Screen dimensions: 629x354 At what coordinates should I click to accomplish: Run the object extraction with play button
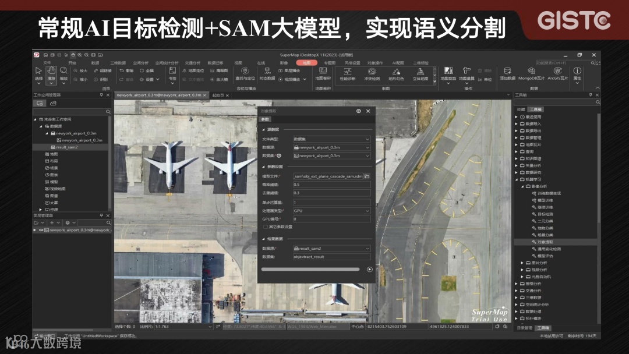tap(369, 270)
